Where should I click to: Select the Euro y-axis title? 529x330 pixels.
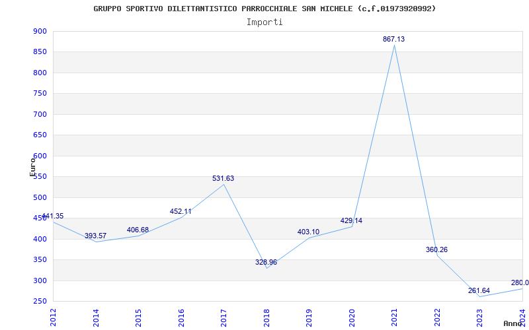pyautogui.click(x=32, y=167)
